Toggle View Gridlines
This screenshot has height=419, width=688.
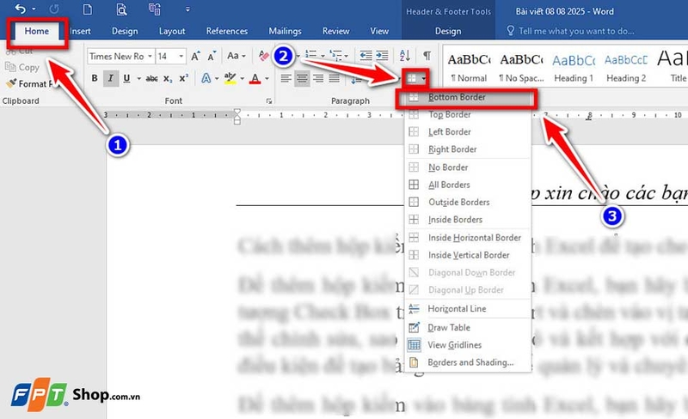click(x=468, y=345)
